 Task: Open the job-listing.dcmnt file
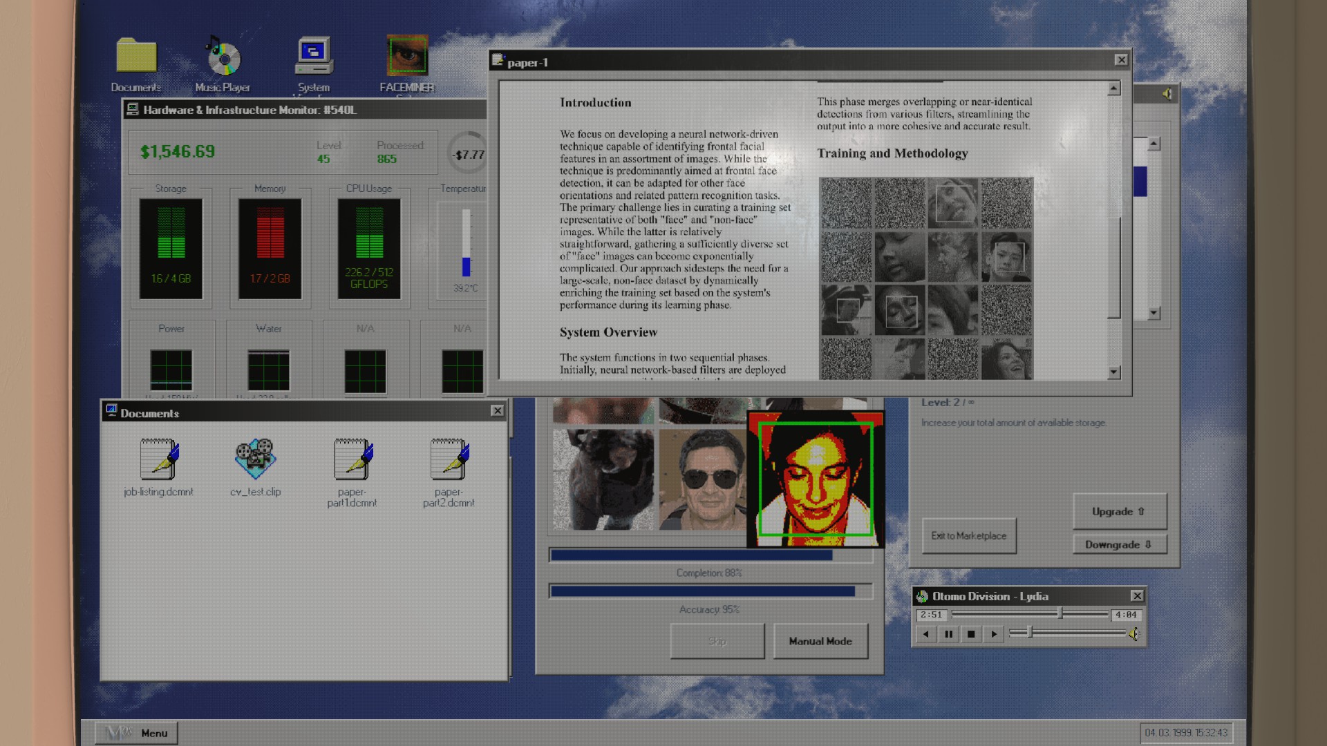[159, 460]
